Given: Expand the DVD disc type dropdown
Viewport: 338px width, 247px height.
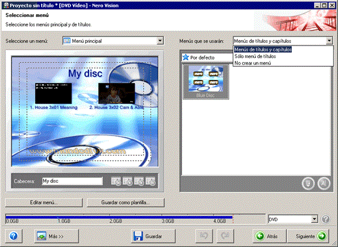Looking at the screenshot, I should pyautogui.click(x=315, y=219).
